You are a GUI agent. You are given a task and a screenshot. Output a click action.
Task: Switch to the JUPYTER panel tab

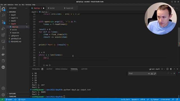click(x=84, y=69)
